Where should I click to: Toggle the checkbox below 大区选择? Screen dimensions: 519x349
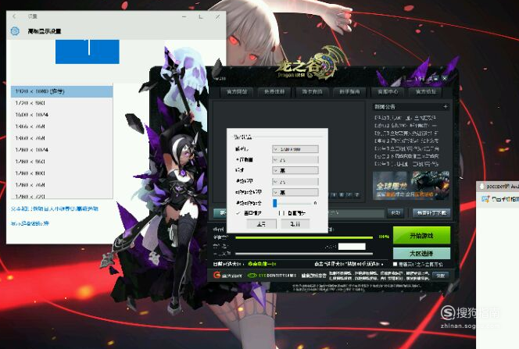pos(396,265)
